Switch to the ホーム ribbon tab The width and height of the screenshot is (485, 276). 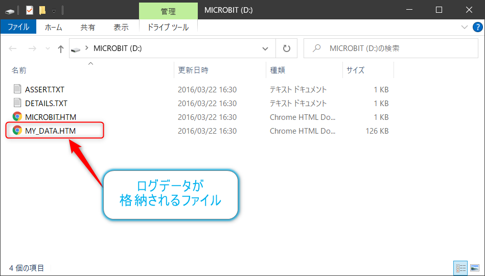[x=53, y=27]
